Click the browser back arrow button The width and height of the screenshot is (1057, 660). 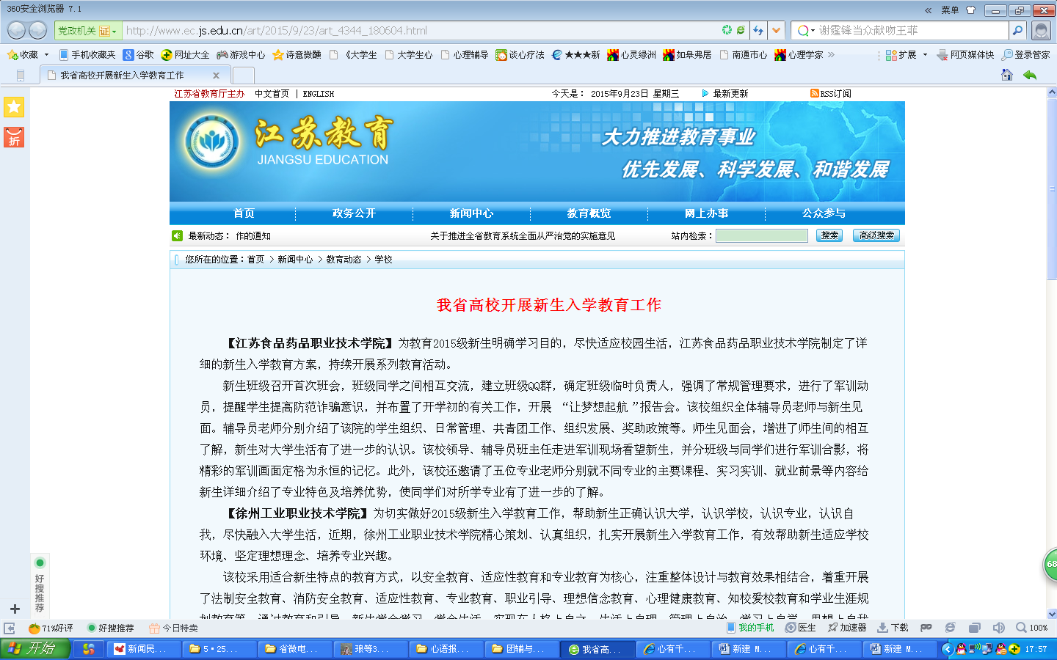coord(16,30)
